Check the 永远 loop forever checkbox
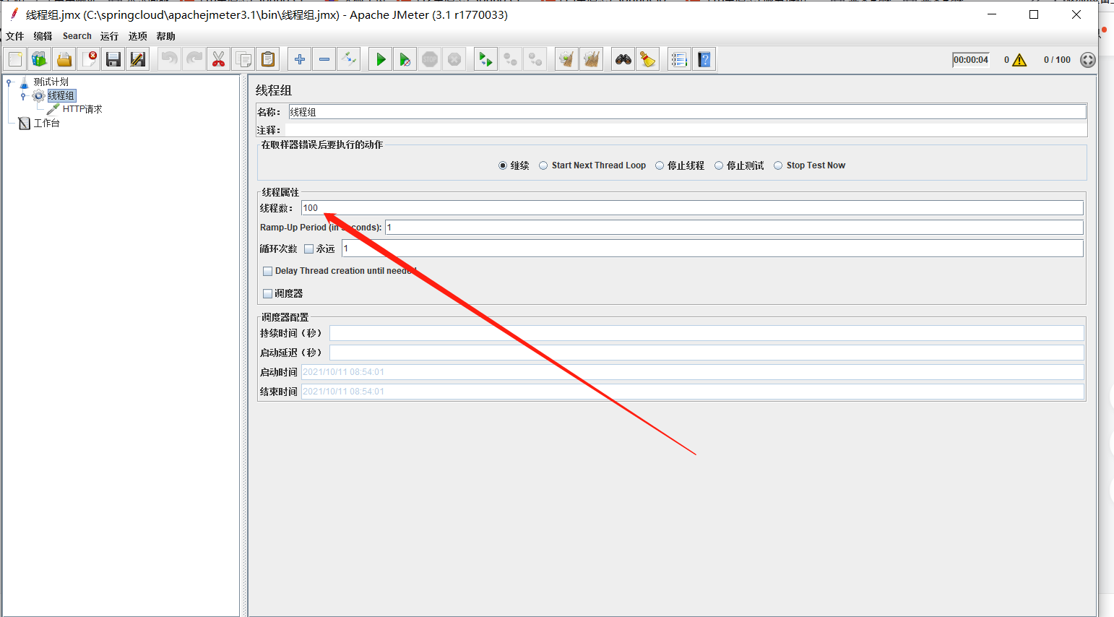This screenshot has width=1114, height=617. pos(309,249)
